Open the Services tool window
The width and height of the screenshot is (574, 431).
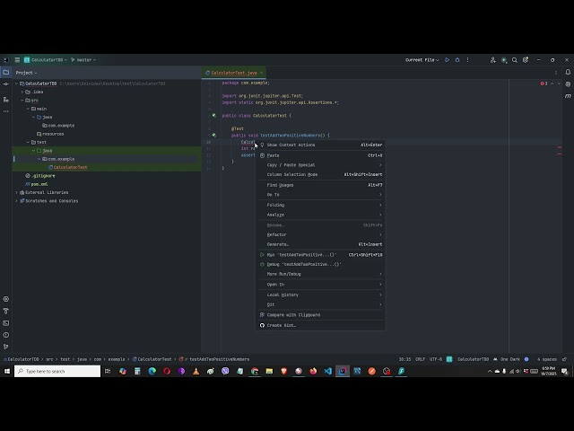click(x=6, y=299)
